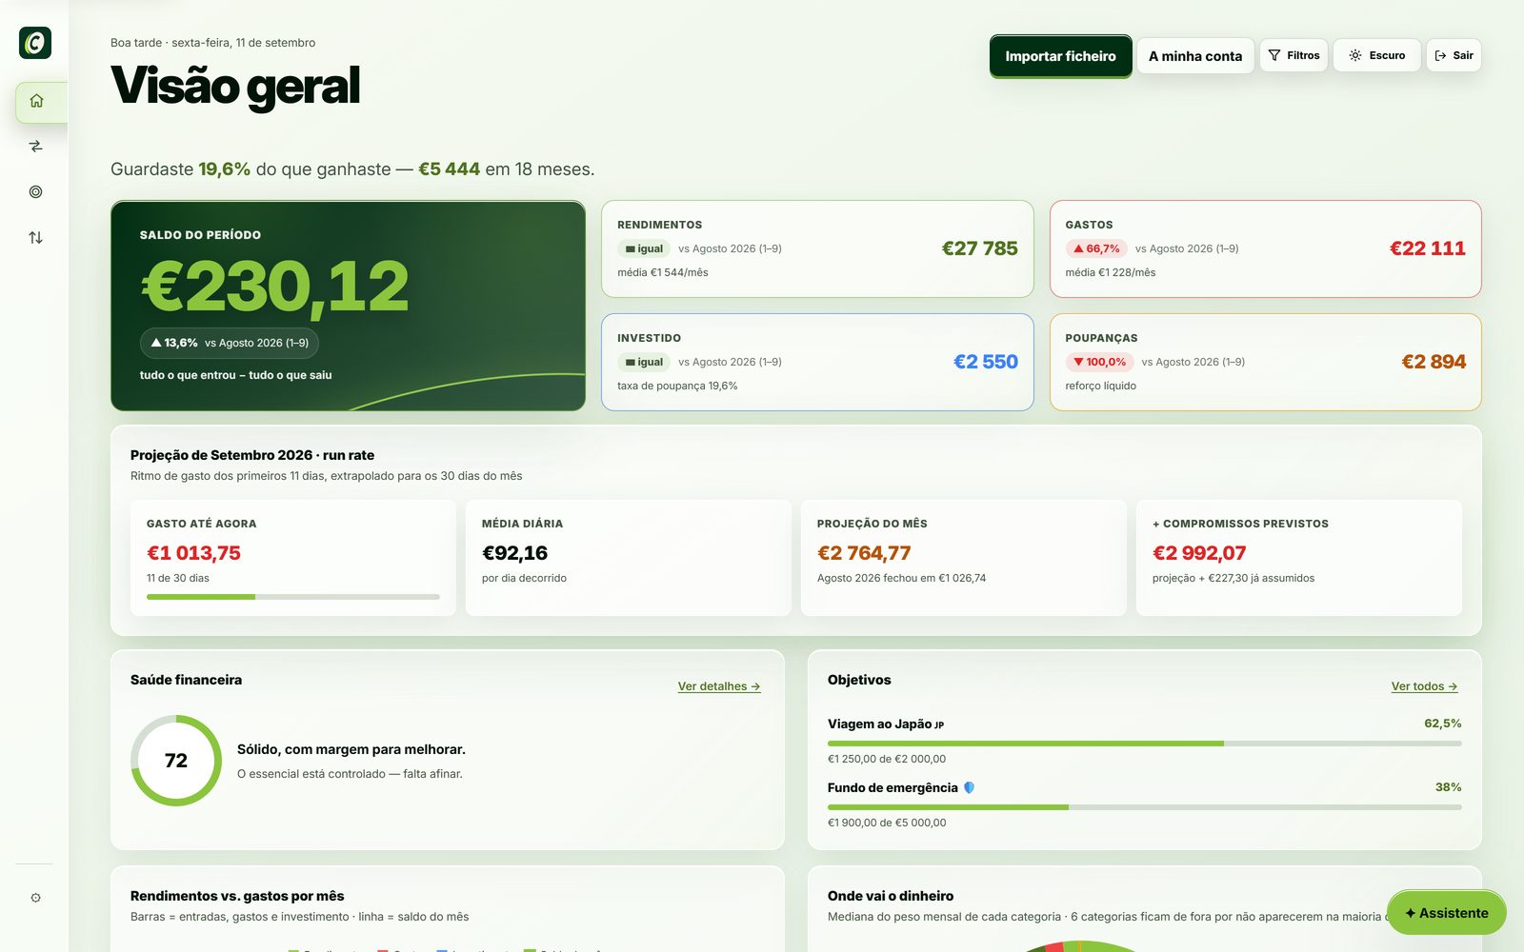
Task: Open the home sidebar icon
Action: coord(36,101)
